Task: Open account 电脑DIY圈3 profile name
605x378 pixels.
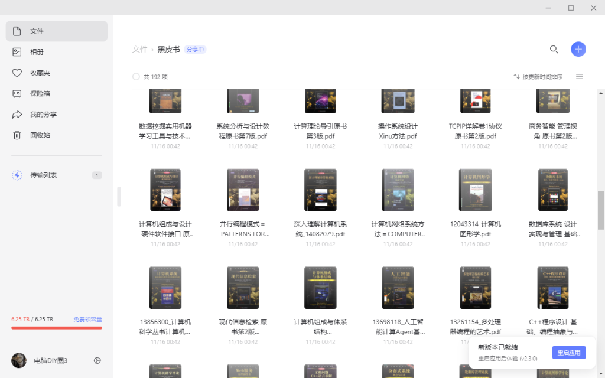Action: pos(51,361)
